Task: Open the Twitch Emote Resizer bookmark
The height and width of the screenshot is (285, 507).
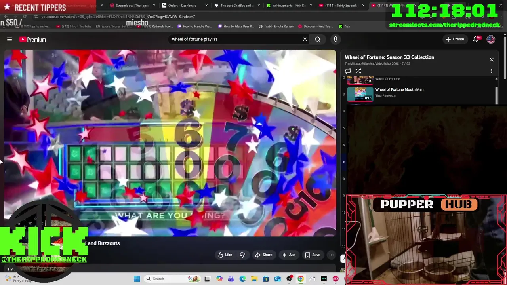Action: click(x=276, y=26)
